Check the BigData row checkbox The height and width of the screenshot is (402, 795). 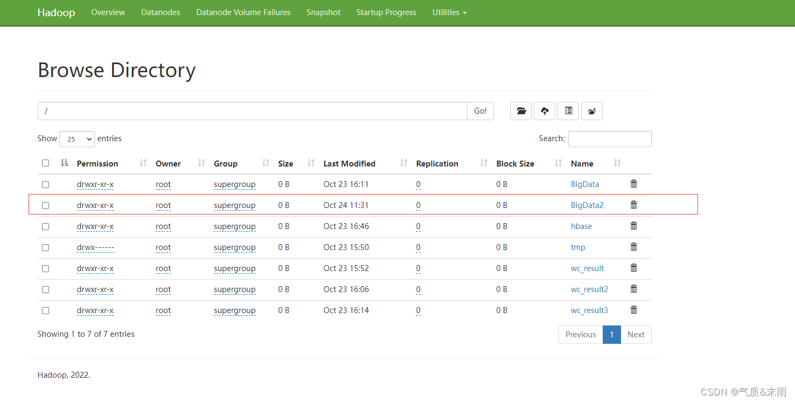pos(45,184)
